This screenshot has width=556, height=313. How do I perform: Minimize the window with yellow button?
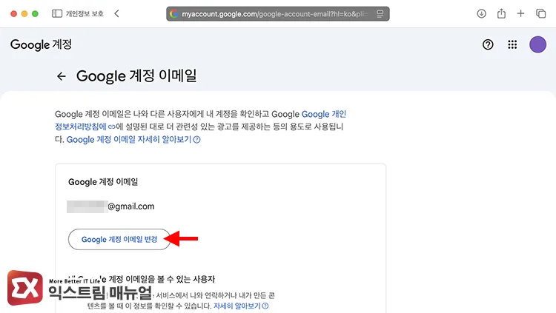click(x=24, y=14)
